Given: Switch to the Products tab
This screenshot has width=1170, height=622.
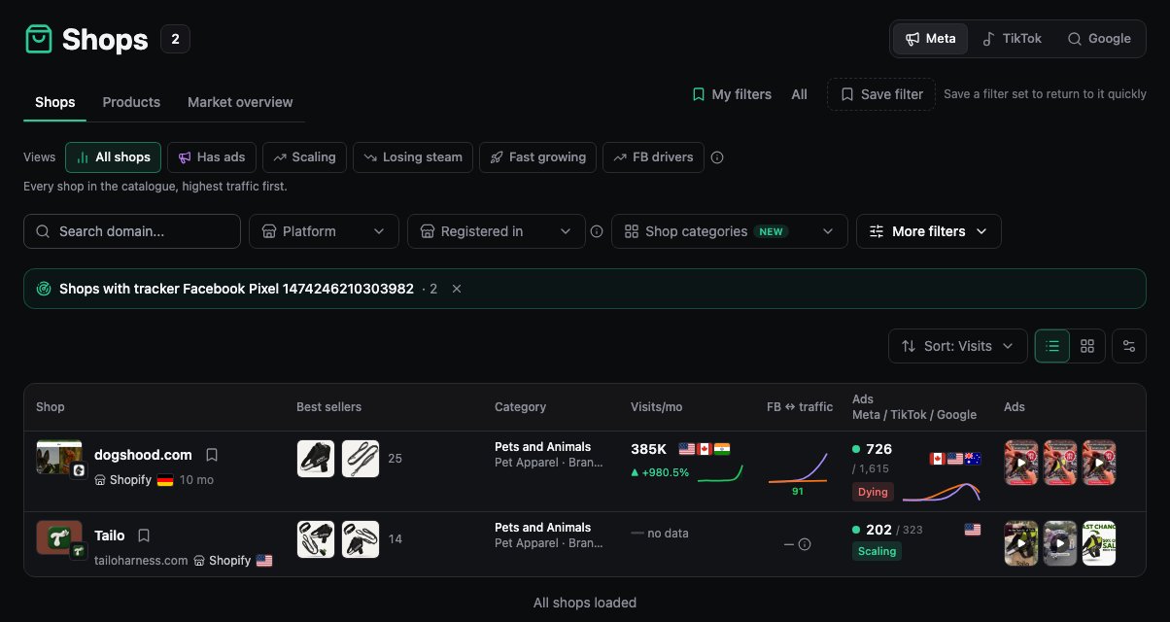Looking at the screenshot, I should tap(131, 102).
